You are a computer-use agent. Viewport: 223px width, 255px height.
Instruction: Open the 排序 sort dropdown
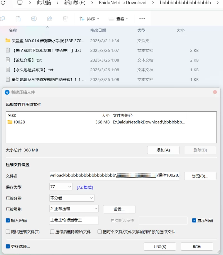pyautogui.click(x=89, y=19)
